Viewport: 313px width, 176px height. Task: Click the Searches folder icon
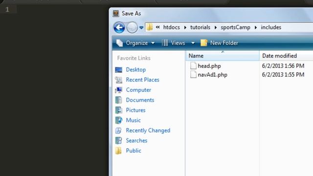click(118, 140)
